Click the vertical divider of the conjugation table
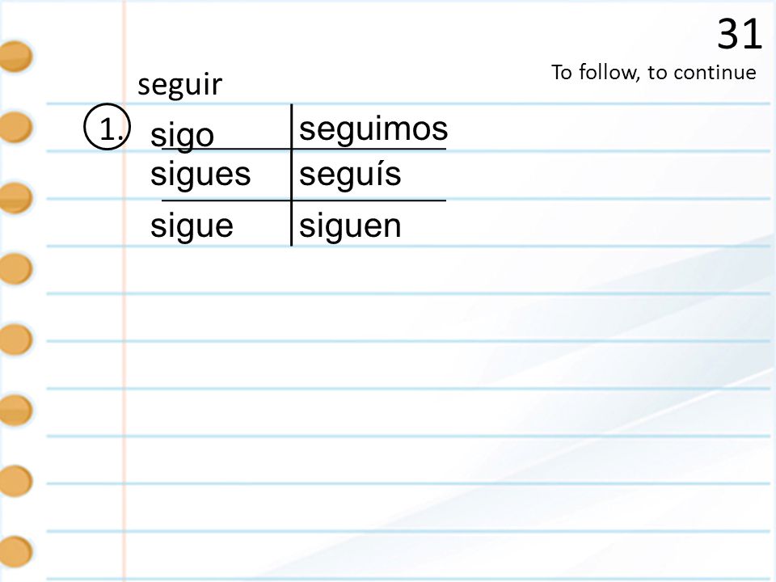Screen dimensions: 776x582 pyautogui.click(x=292, y=175)
